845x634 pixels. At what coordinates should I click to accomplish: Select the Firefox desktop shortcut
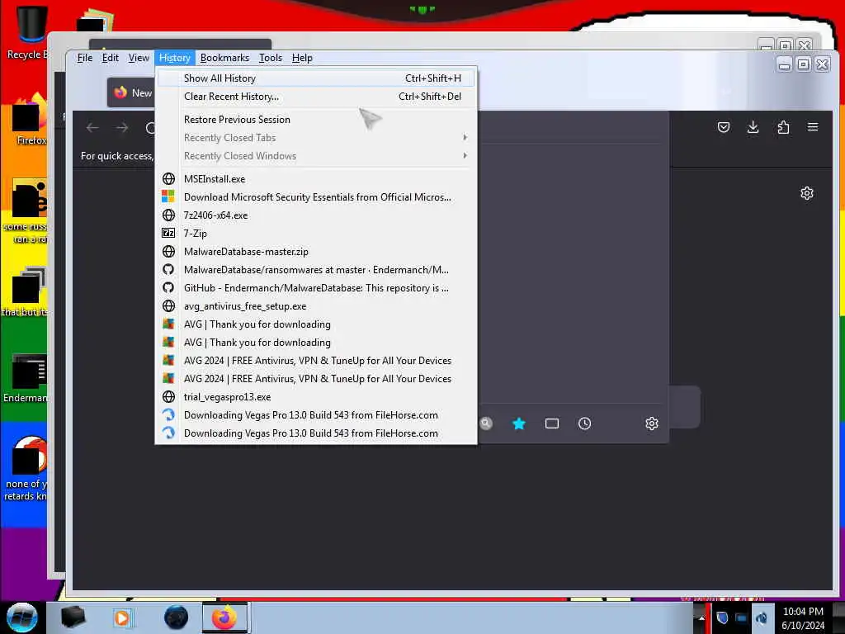click(x=30, y=120)
